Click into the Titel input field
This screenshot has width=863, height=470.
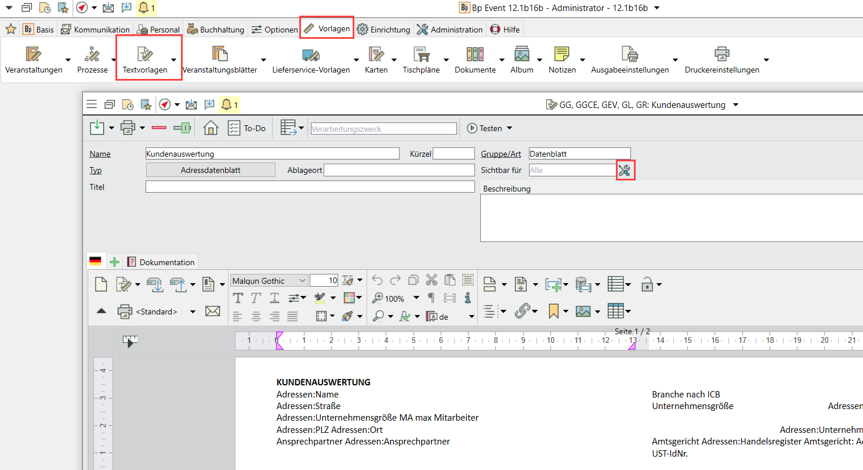pos(310,187)
